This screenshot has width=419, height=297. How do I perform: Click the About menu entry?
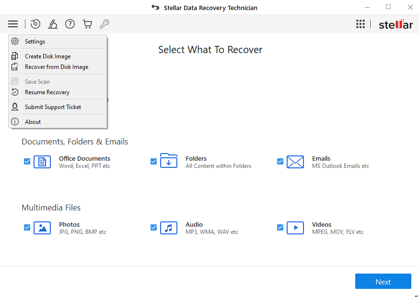[33, 122]
